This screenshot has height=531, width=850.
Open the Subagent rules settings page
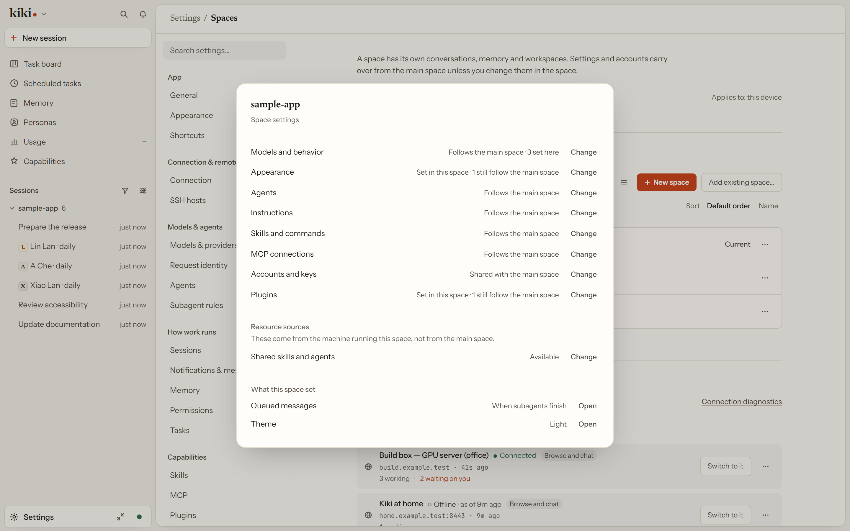pos(196,306)
